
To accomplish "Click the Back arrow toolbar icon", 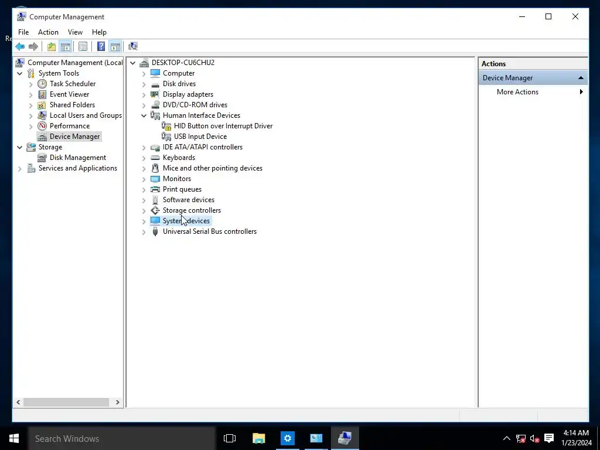I will (x=20, y=46).
